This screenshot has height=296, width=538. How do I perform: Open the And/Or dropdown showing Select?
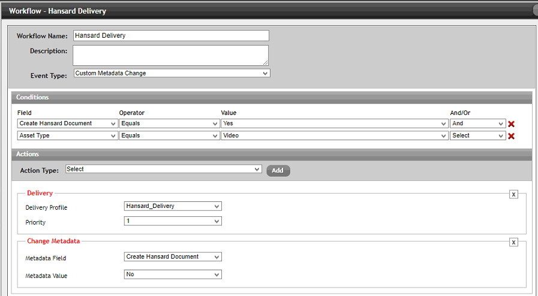pos(477,135)
